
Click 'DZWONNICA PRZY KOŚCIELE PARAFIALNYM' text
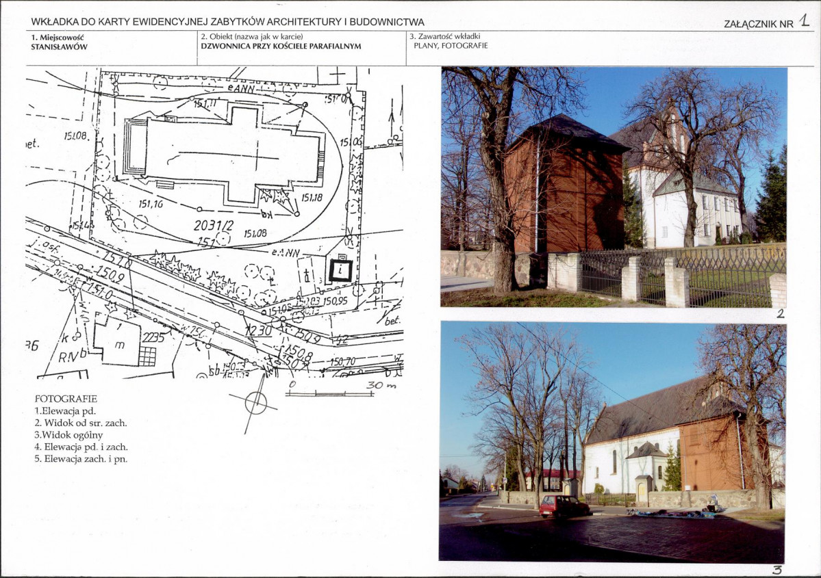[281, 46]
